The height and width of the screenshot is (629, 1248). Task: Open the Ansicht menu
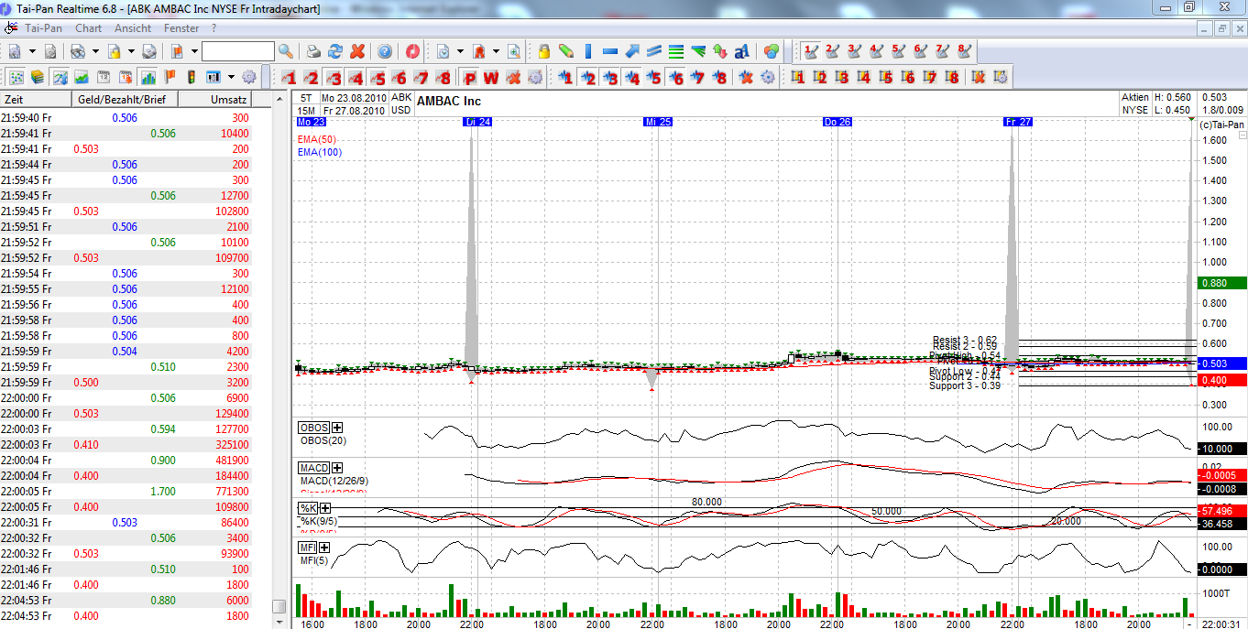point(133,27)
